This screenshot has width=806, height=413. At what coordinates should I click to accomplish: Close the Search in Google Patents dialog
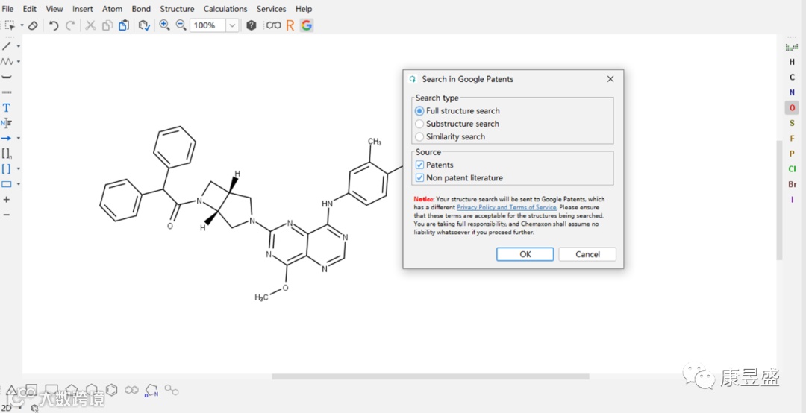tap(610, 79)
